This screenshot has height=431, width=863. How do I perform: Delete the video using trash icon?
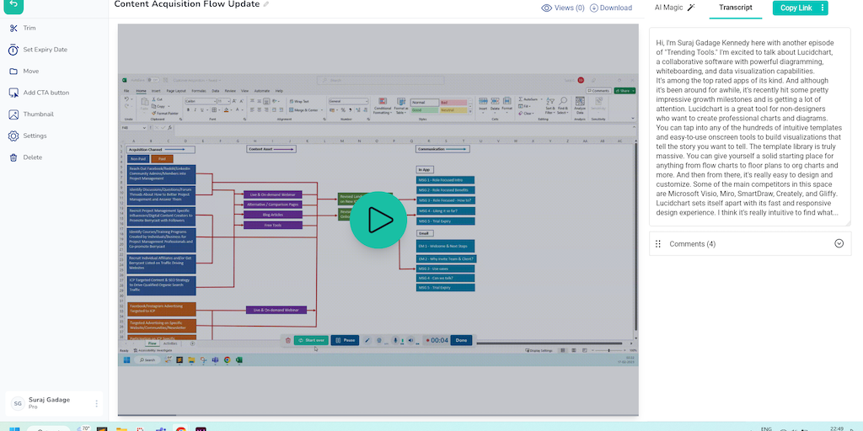pyautogui.click(x=13, y=157)
